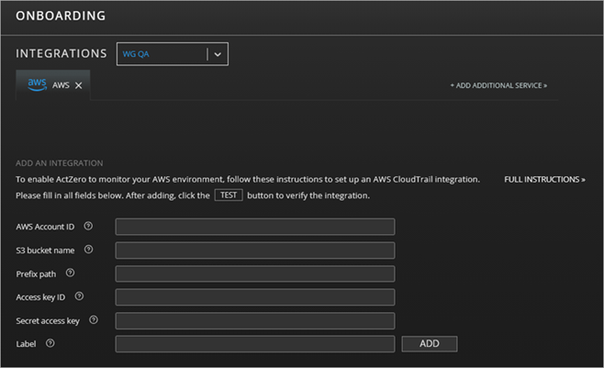604x368 pixels.
Task: Show help icon for Secret access key
Action: 94,320
